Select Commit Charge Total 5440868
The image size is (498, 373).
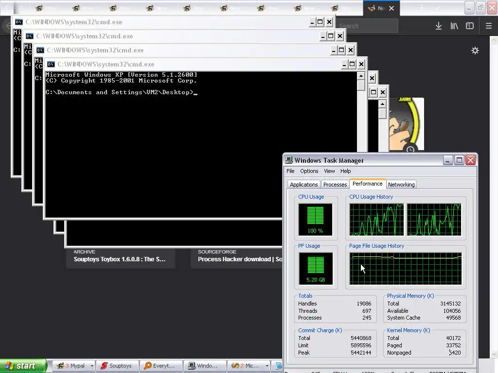pyautogui.click(x=361, y=338)
